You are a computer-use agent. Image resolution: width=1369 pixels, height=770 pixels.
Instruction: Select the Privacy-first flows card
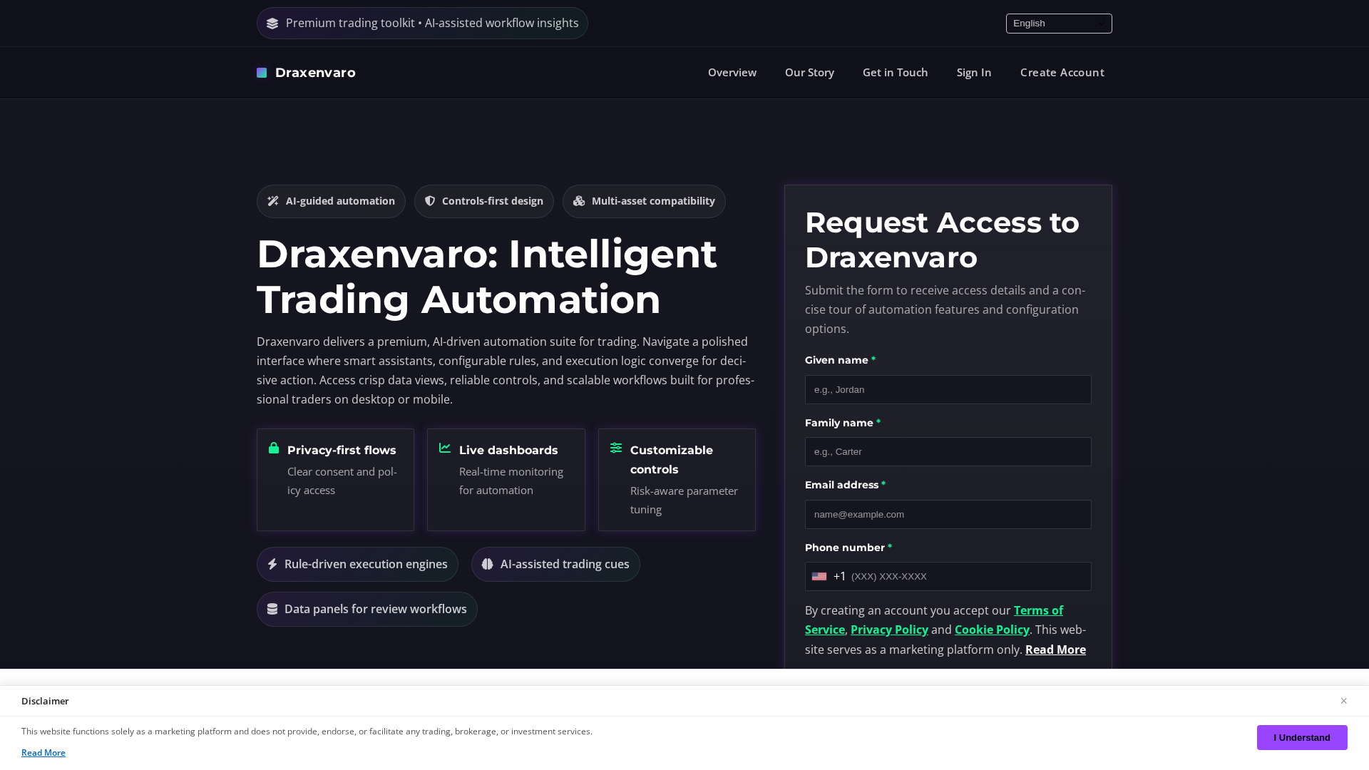335,480
